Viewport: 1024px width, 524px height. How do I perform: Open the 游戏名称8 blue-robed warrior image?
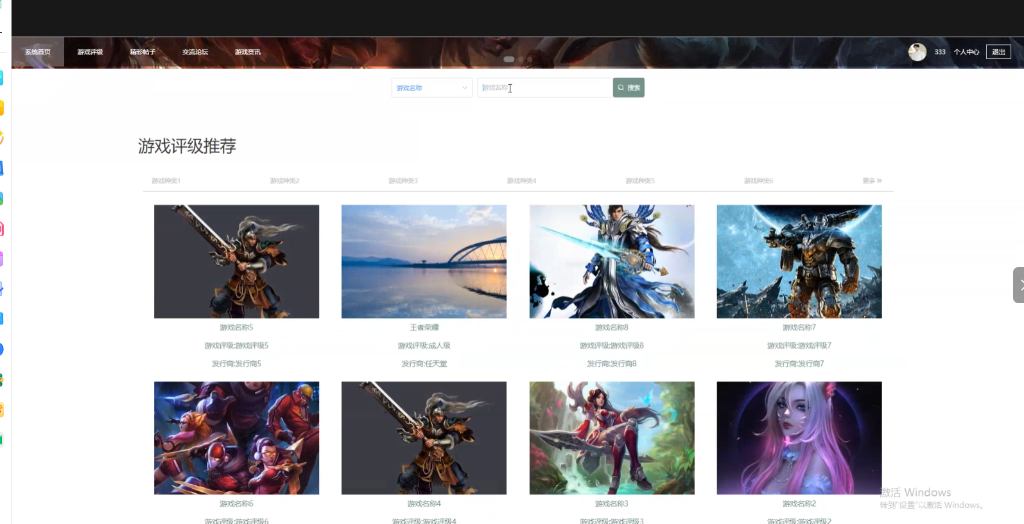(612, 261)
